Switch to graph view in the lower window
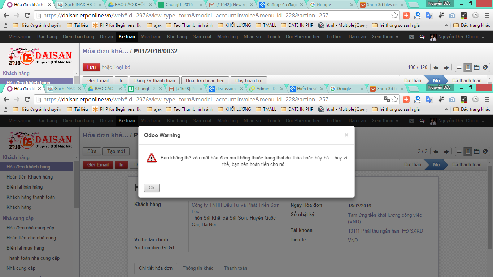493x277 pixels. [485, 151]
